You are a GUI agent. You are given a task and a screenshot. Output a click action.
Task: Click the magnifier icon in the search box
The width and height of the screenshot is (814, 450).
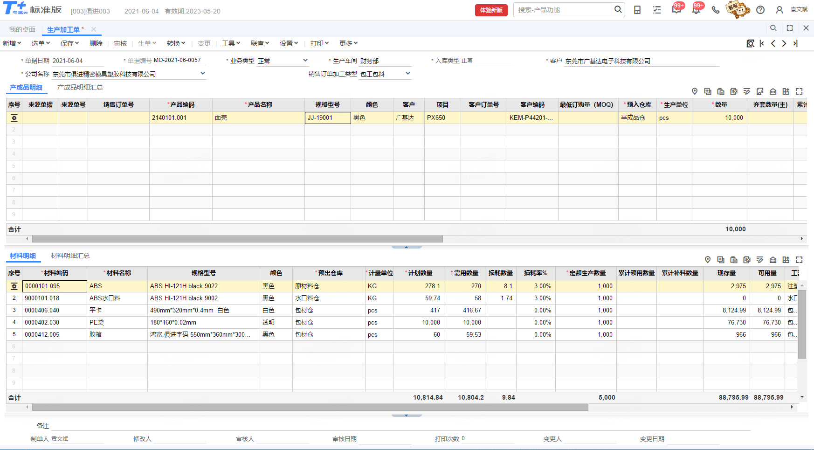618,9
